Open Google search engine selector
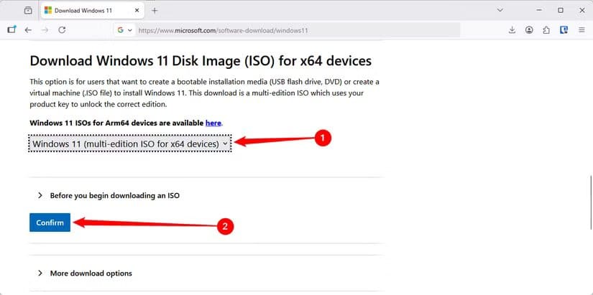 point(124,30)
